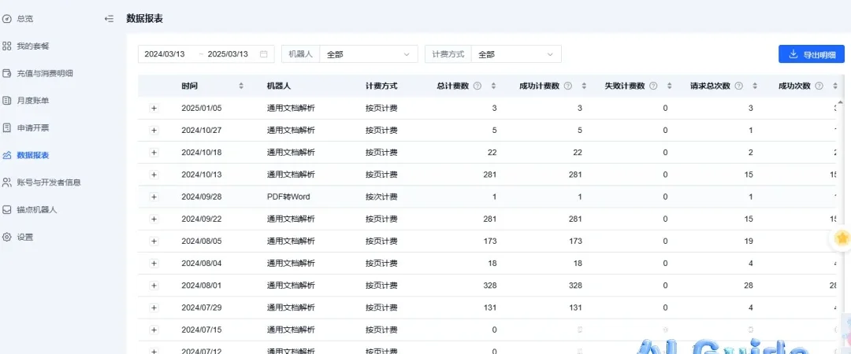Image resolution: width=851 pixels, height=354 pixels.
Task: Click the 19 request count in 2024/08/05 row
Action: click(x=749, y=242)
